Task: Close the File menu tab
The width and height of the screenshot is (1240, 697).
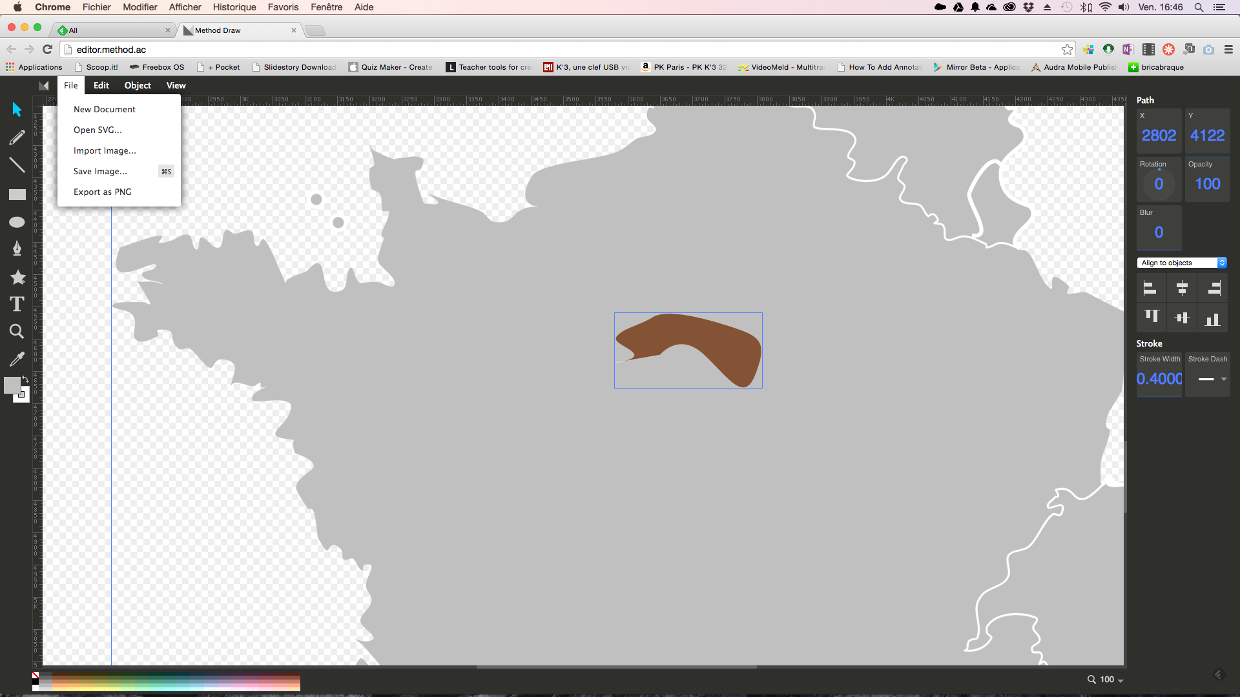Action: tap(71, 85)
